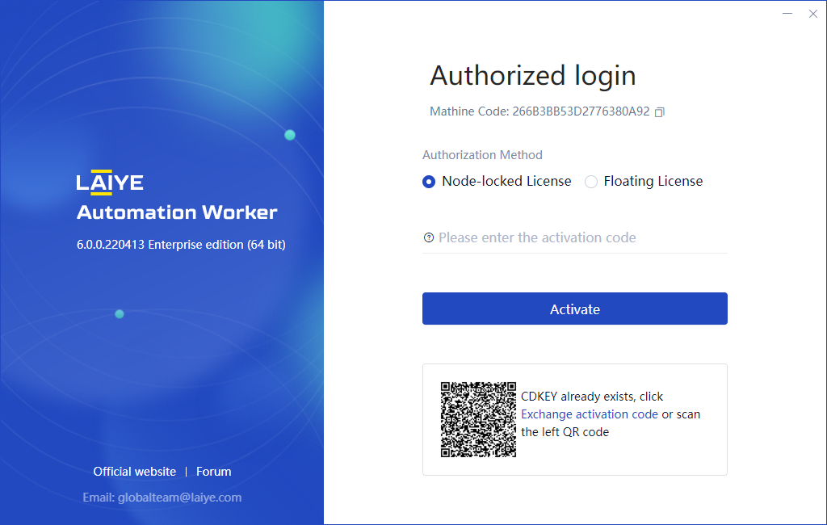Copy the machine code using the copy icon
827x525 pixels.
click(x=659, y=112)
